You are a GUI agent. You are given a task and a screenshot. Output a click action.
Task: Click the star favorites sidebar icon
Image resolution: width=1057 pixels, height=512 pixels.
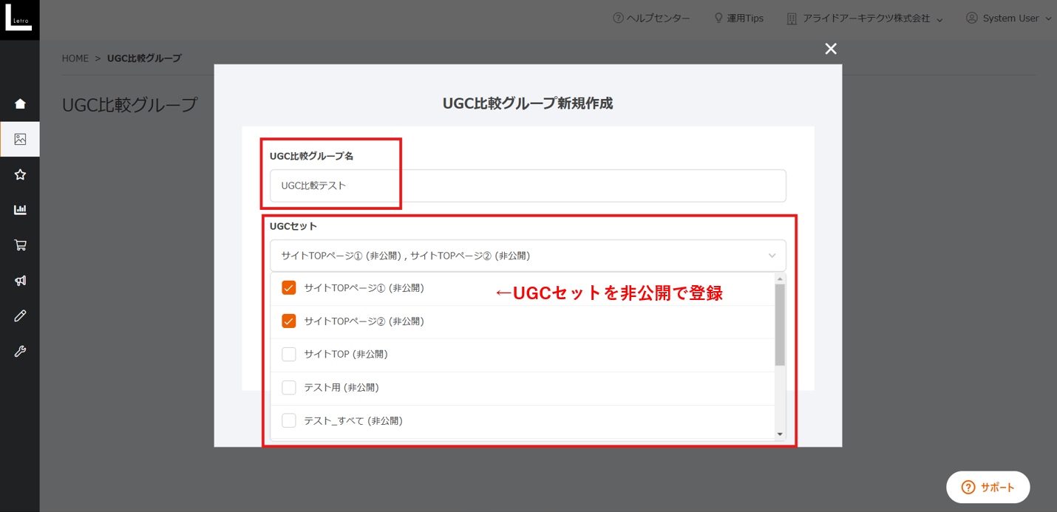[x=19, y=174]
